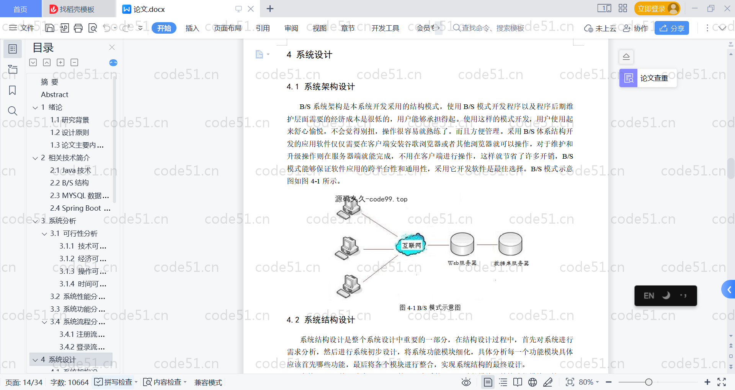Click the blue assistant icon in outline panel
Screen dimensions: 735x390
[x=113, y=63]
